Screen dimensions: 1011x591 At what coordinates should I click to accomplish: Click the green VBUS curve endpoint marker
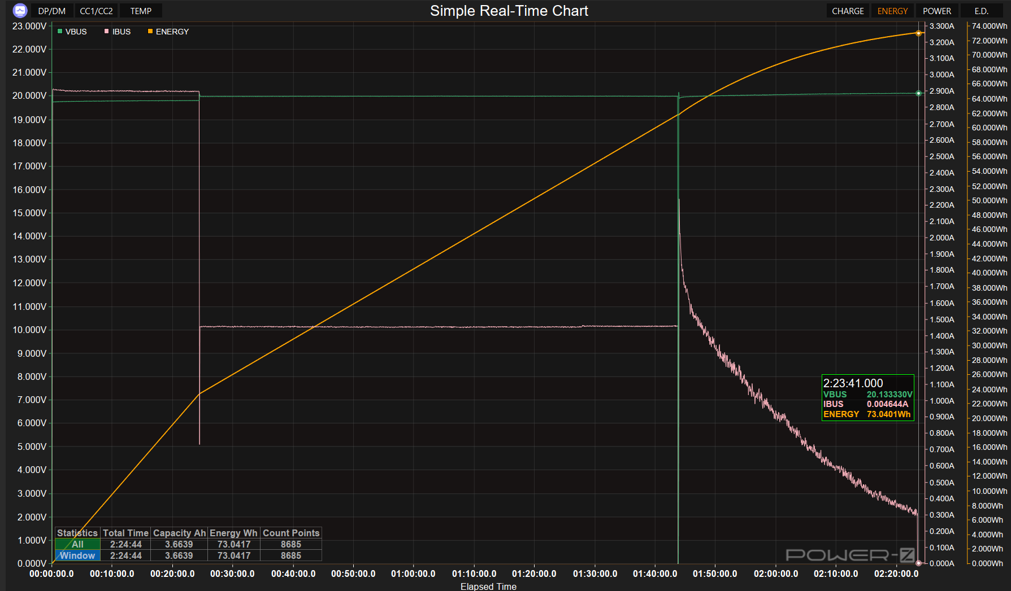[918, 93]
